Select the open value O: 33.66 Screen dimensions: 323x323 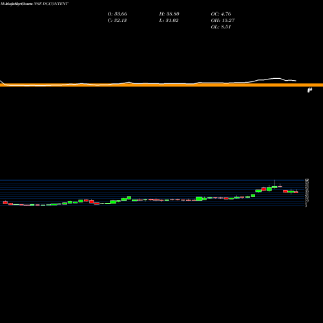[118, 14]
